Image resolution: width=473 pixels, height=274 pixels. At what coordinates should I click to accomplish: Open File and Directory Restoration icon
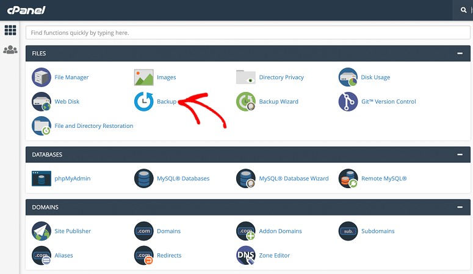coord(42,126)
